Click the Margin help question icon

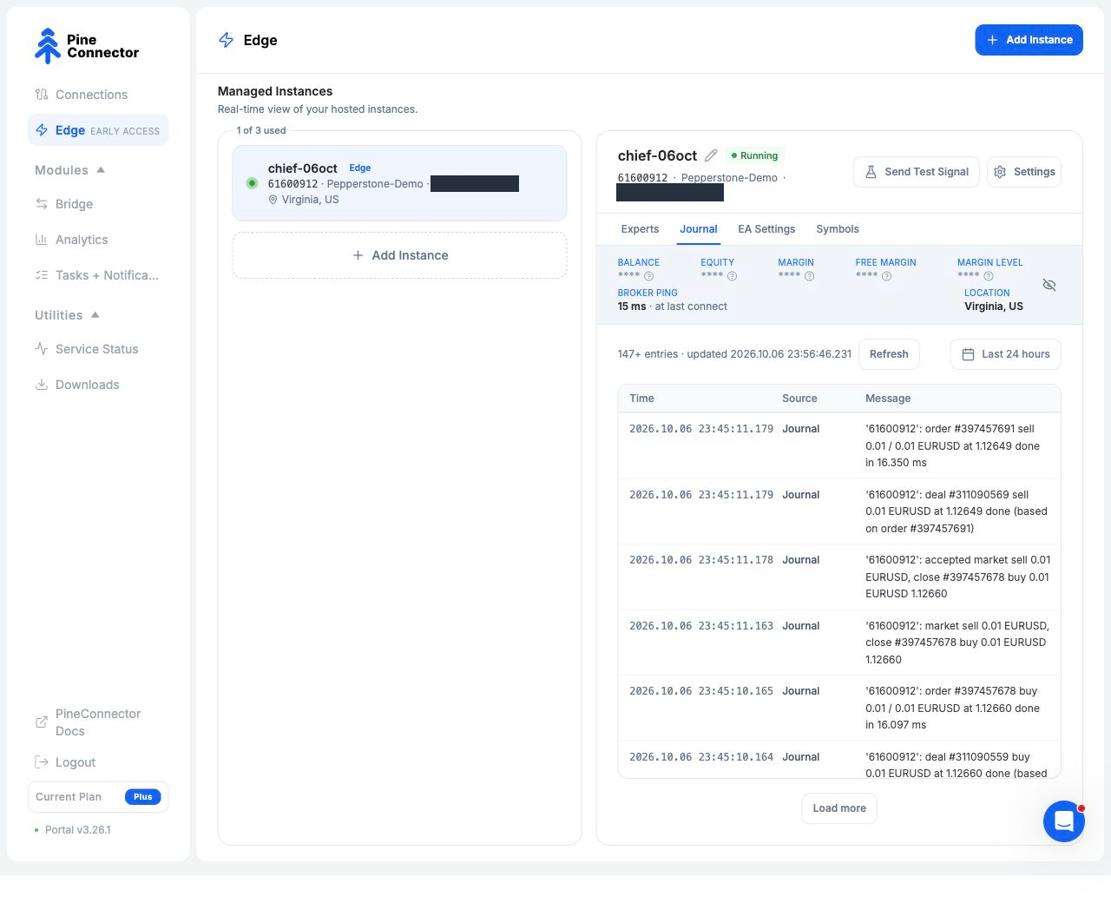coord(809,276)
